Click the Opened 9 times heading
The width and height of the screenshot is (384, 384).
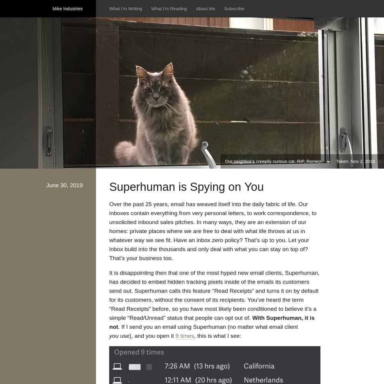coord(139,352)
